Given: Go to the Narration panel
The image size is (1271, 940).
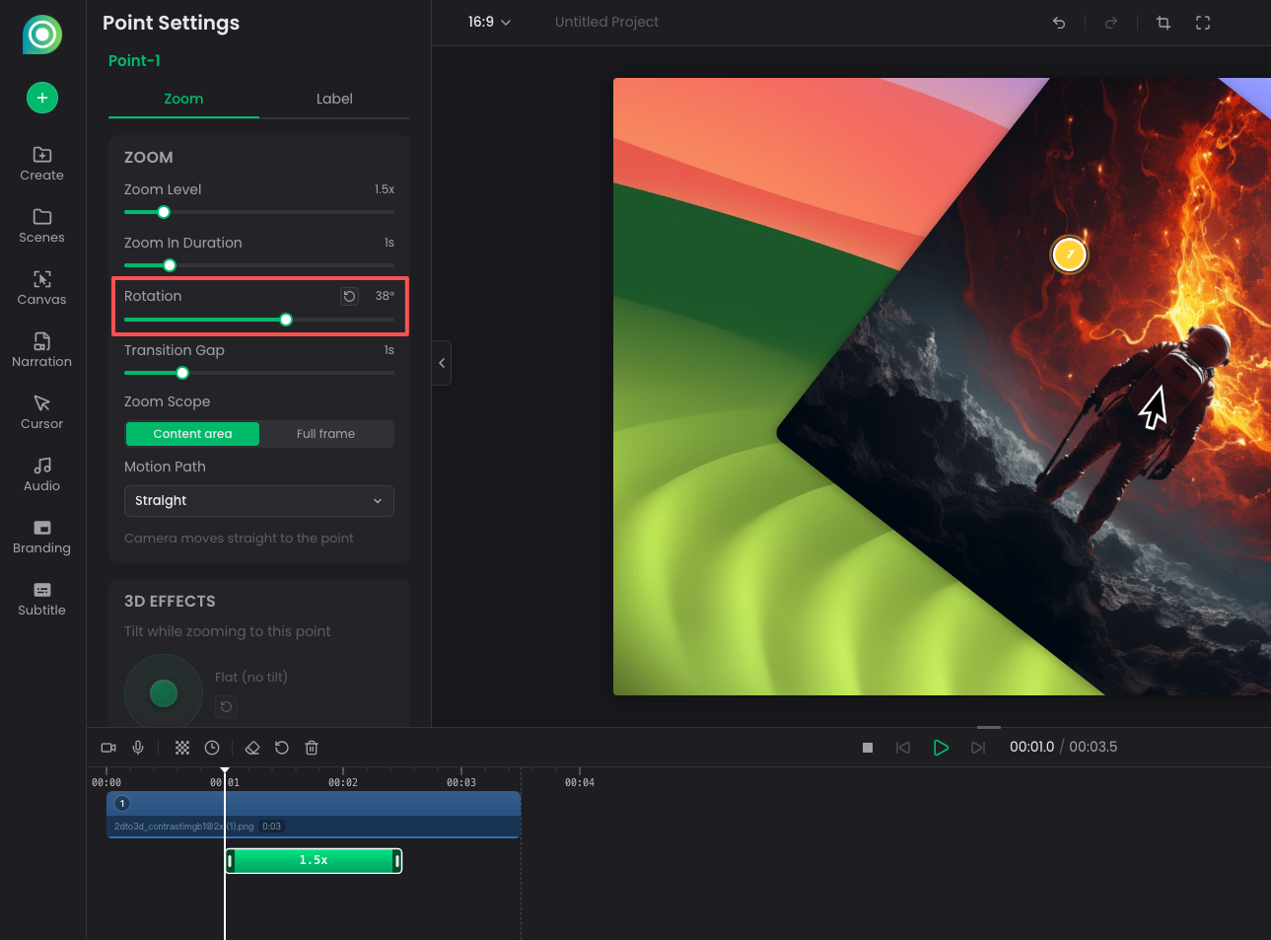Looking at the screenshot, I should click(x=42, y=350).
